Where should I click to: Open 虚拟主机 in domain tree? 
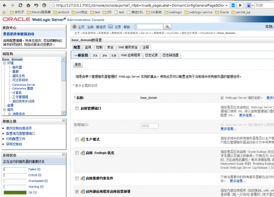[19, 76]
